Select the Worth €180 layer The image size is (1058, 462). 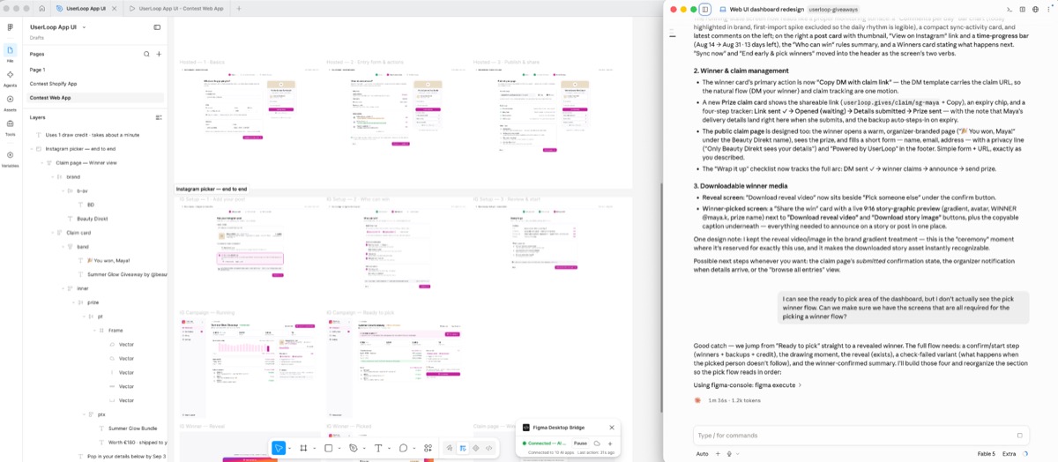tap(138, 442)
